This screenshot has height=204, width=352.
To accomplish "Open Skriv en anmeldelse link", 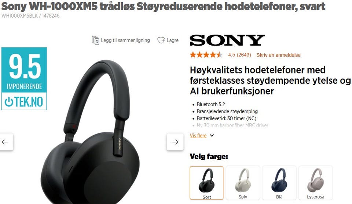I will pos(278,55).
